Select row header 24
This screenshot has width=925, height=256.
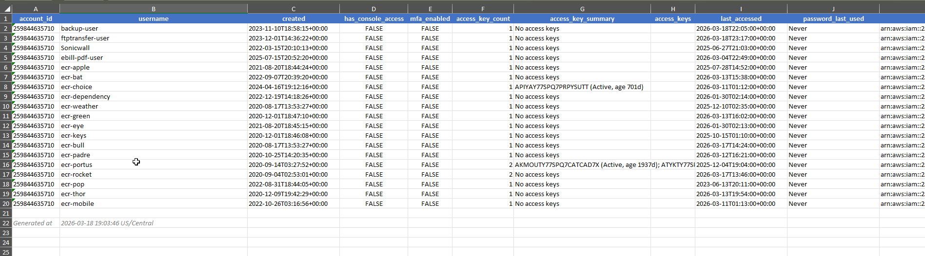[6, 242]
